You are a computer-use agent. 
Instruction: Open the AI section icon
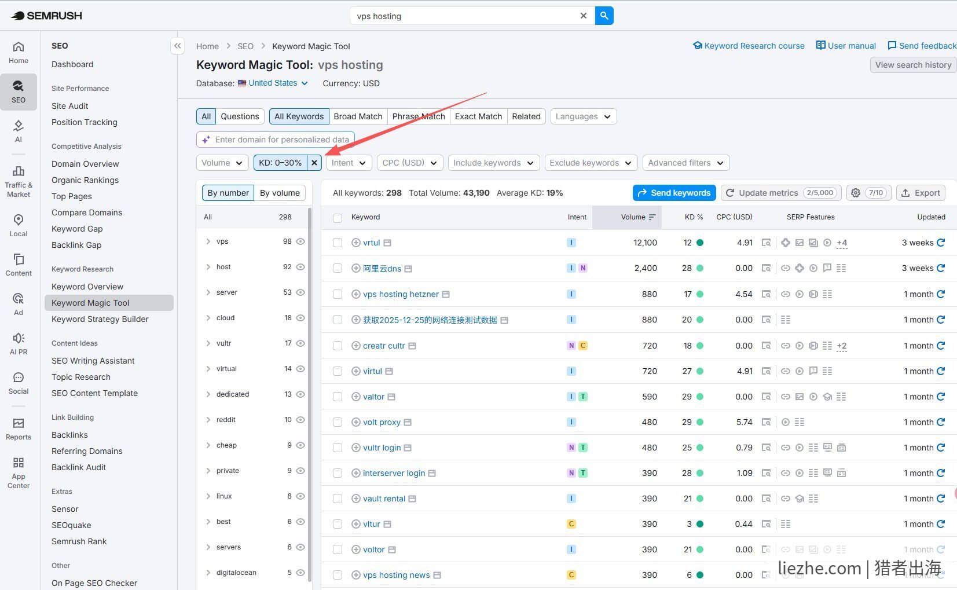[x=19, y=131]
